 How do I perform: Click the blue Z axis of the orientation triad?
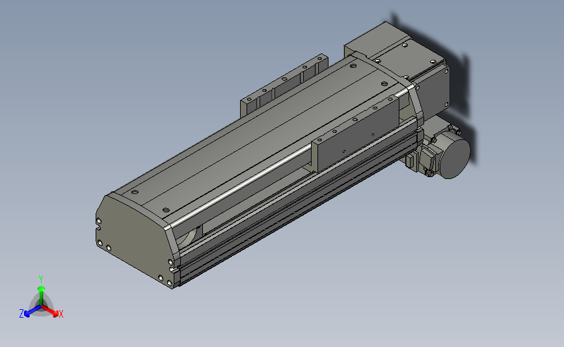pyautogui.click(x=30, y=311)
